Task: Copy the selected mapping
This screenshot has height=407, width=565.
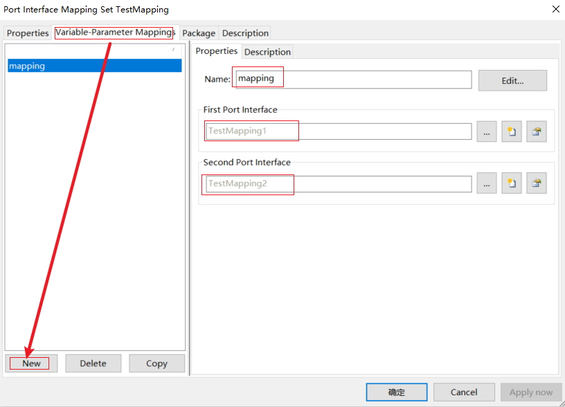Action: click(156, 363)
